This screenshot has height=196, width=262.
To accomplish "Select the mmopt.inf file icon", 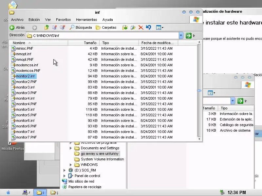I will click(13, 54).
